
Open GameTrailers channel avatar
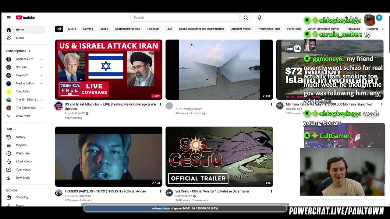click(169, 193)
